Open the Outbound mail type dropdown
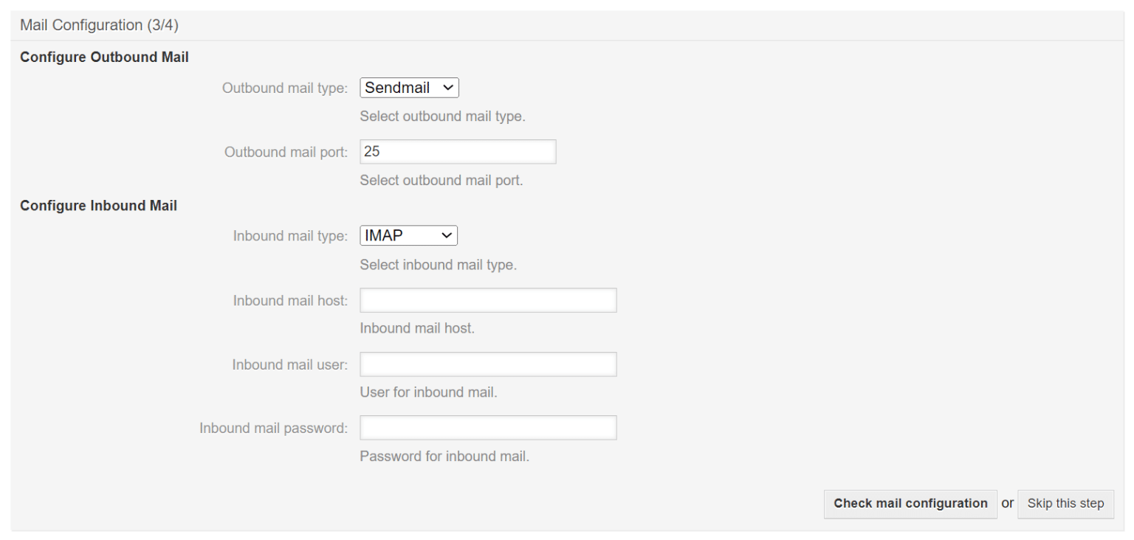The image size is (1134, 540). click(x=409, y=87)
